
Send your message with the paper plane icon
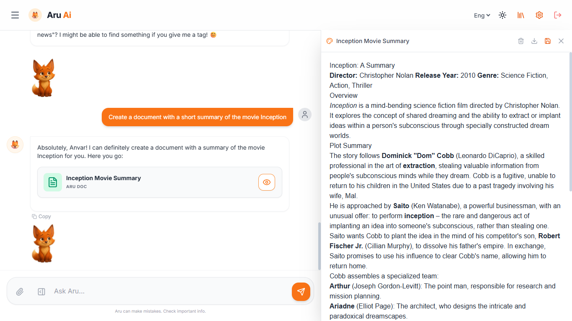point(301,291)
